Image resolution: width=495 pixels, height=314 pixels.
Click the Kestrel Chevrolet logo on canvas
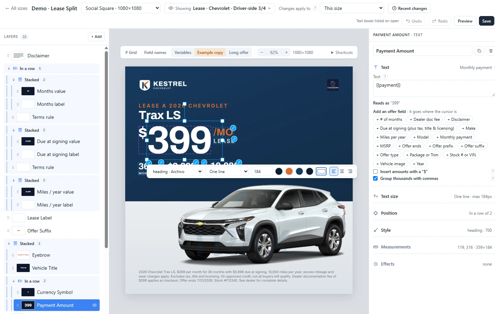click(x=163, y=85)
